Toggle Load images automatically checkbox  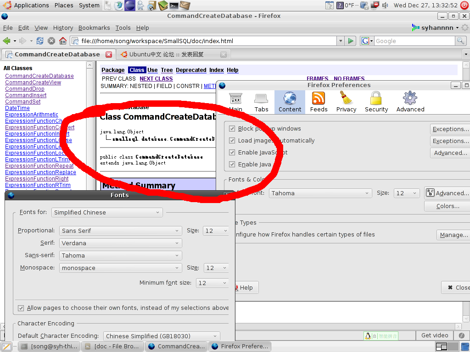click(232, 141)
